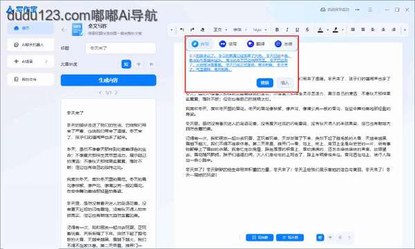This screenshot has width=415, height=249.
Task: Toggle strikethrough formatting (S)
Action: 307,30
